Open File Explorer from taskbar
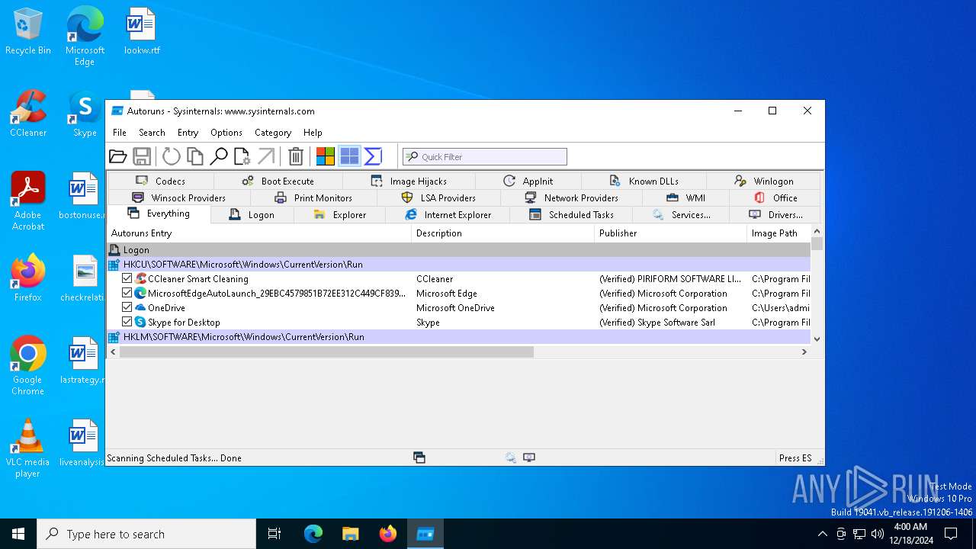This screenshot has width=976, height=549. 351,534
